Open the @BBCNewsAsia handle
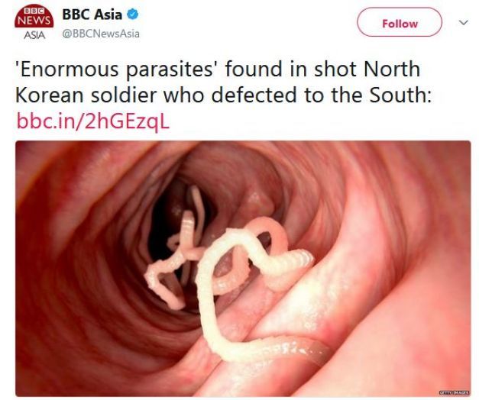The image size is (479, 400). coord(101,34)
